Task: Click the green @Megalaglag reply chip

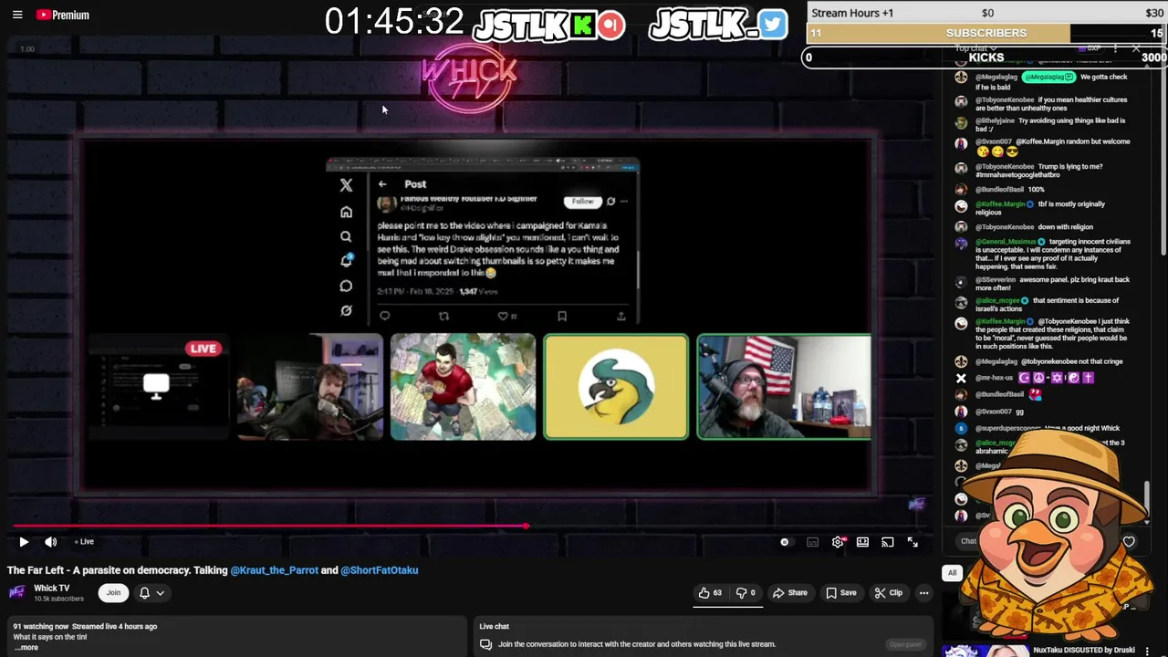Action: pos(1048,77)
